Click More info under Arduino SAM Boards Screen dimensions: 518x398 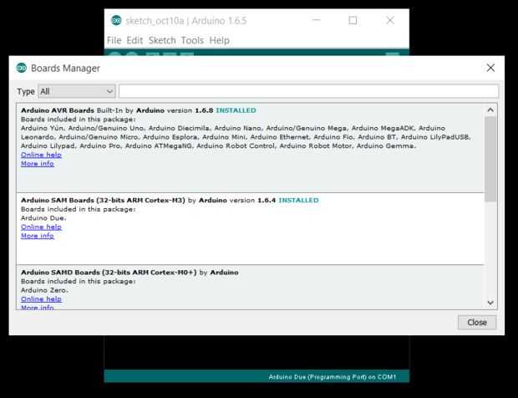point(38,236)
